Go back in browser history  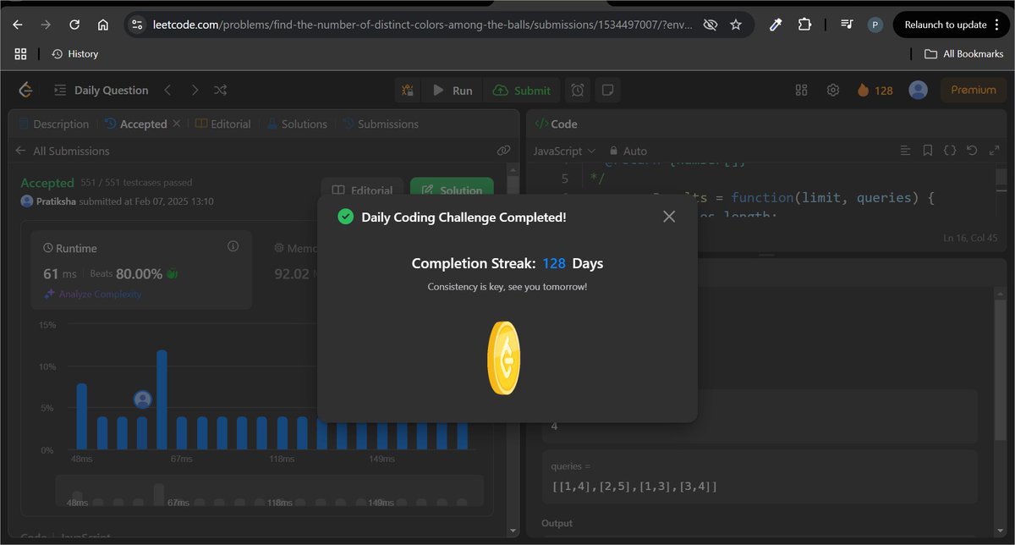18,25
